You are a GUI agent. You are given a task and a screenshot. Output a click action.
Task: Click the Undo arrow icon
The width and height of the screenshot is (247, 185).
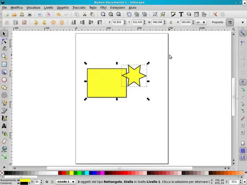coord(58,14)
